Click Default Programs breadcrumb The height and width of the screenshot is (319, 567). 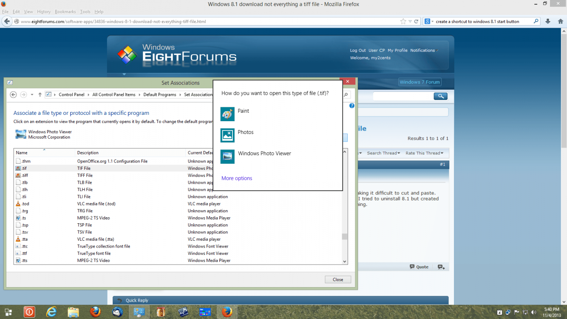click(x=160, y=95)
